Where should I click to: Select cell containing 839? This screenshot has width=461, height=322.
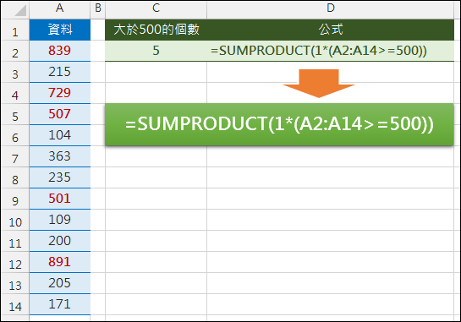60,51
